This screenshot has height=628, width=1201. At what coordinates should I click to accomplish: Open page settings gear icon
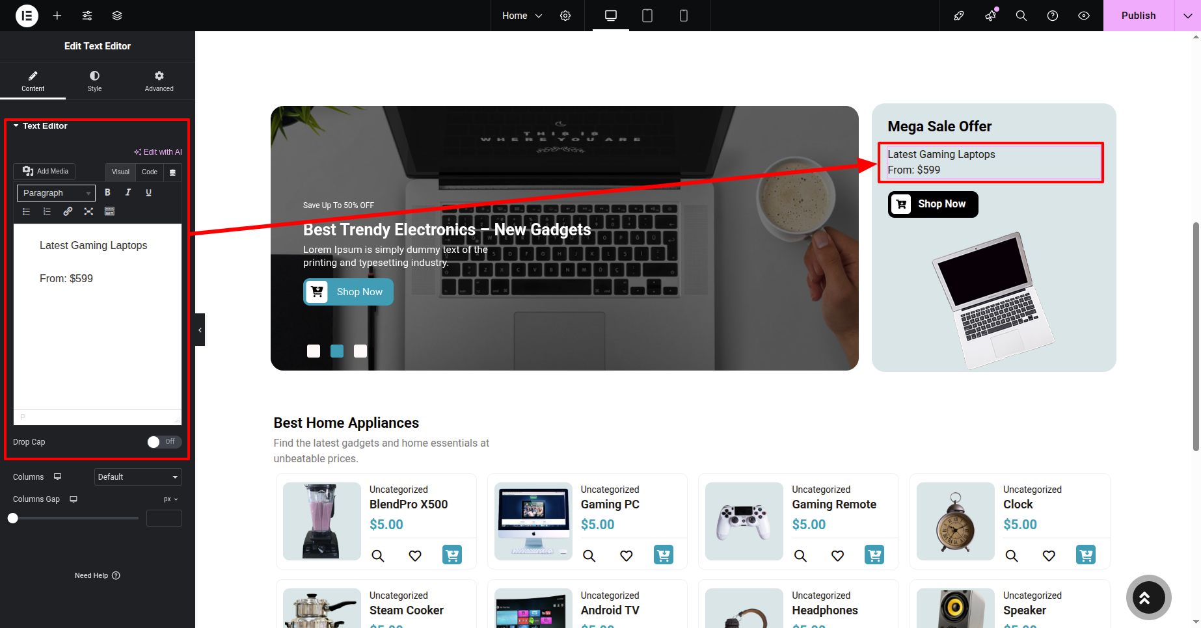pos(565,16)
